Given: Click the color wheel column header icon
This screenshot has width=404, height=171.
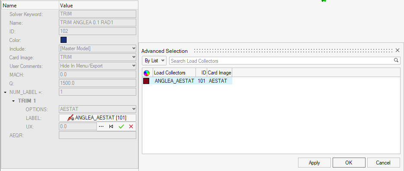Looking at the screenshot, I should (x=147, y=73).
